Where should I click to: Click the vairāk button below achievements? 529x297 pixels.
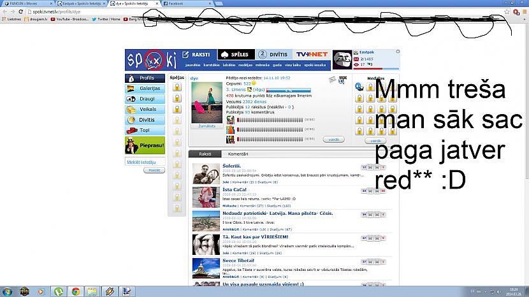pyautogui.click(x=334, y=140)
